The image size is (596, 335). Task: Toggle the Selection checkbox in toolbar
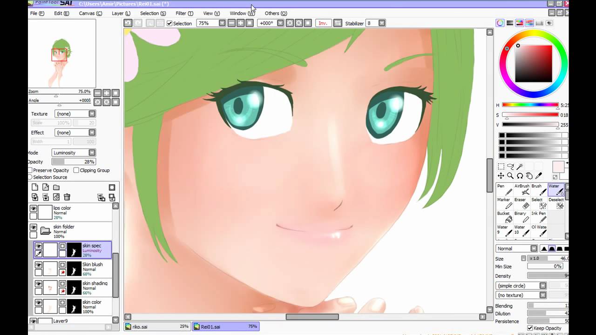(x=170, y=23)
